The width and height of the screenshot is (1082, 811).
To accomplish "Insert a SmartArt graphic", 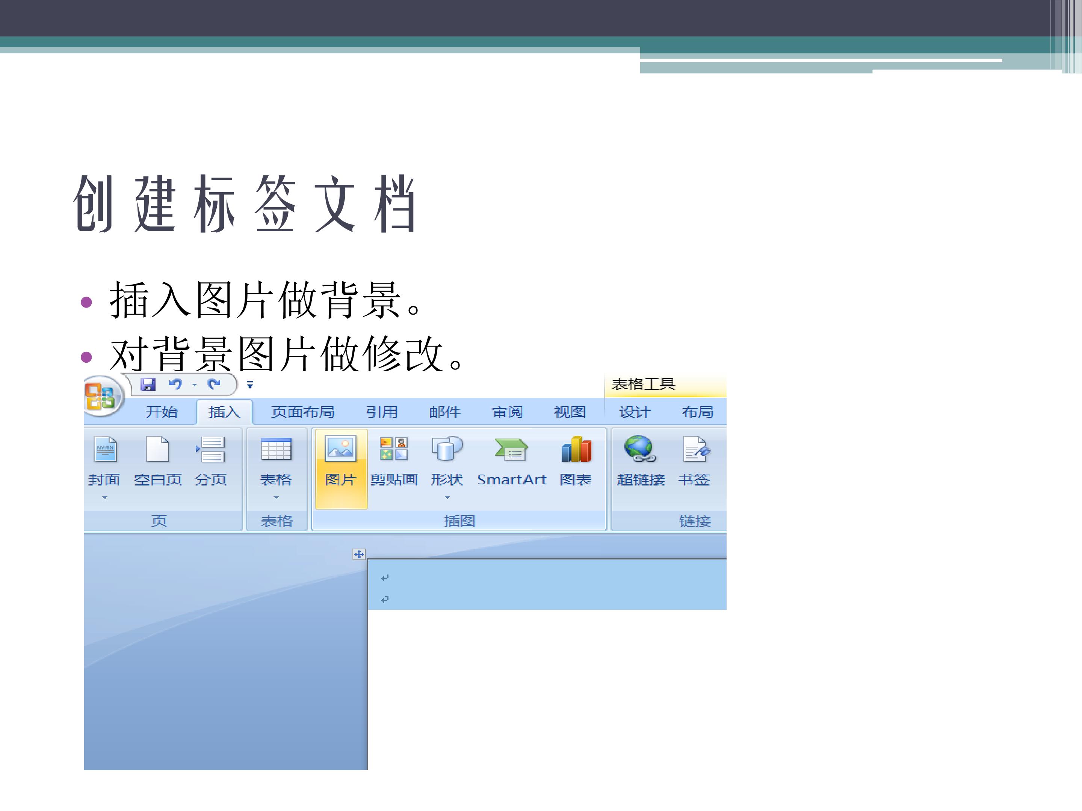I will coord(512,462).
